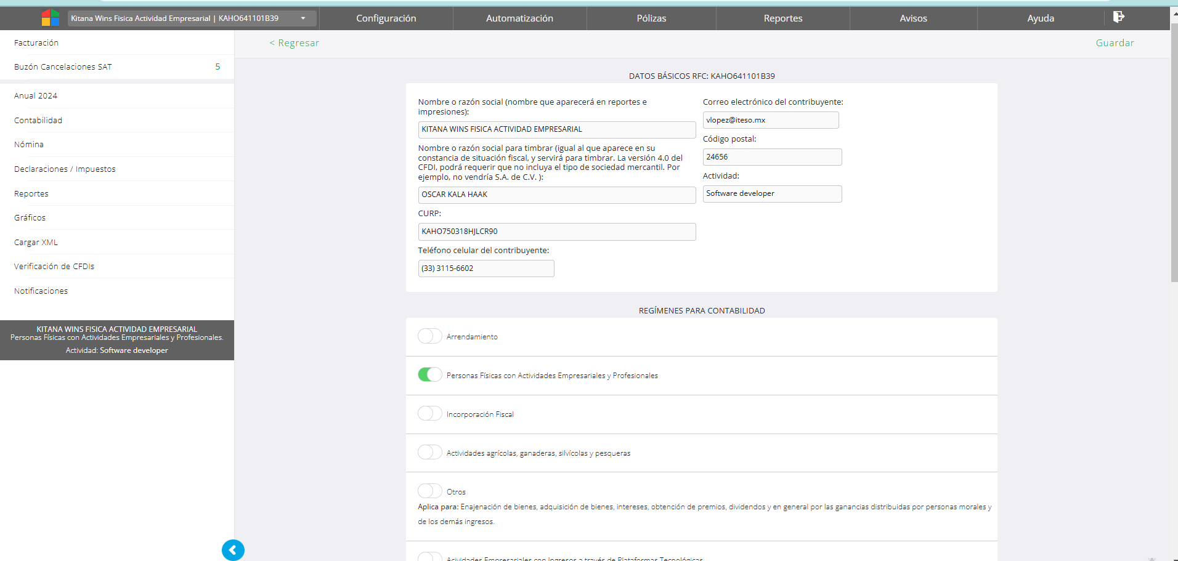
Task: Click the vertical page scrollbar
Action: coord(1174,154)
